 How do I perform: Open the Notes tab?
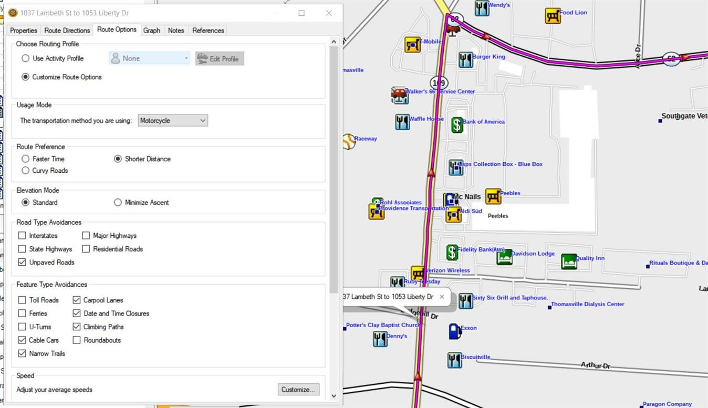(176, 30)
